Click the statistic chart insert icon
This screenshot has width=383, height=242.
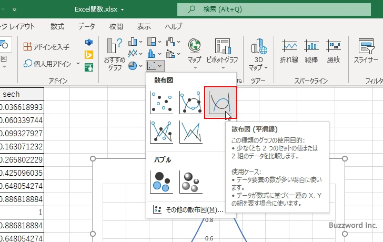pos(152,54)
